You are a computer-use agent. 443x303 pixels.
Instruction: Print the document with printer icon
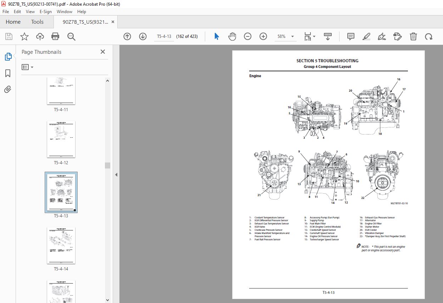point(55,36)
